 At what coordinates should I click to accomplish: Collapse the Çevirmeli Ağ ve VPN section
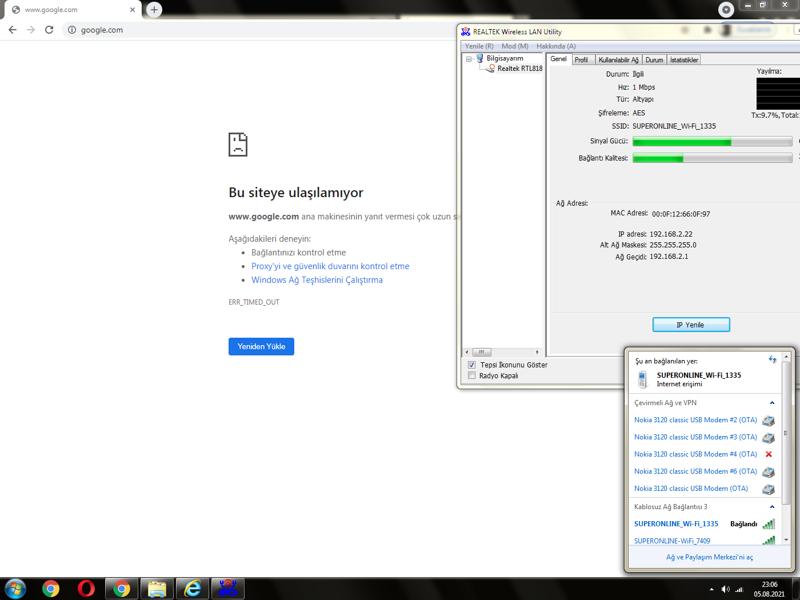[772, 403]
